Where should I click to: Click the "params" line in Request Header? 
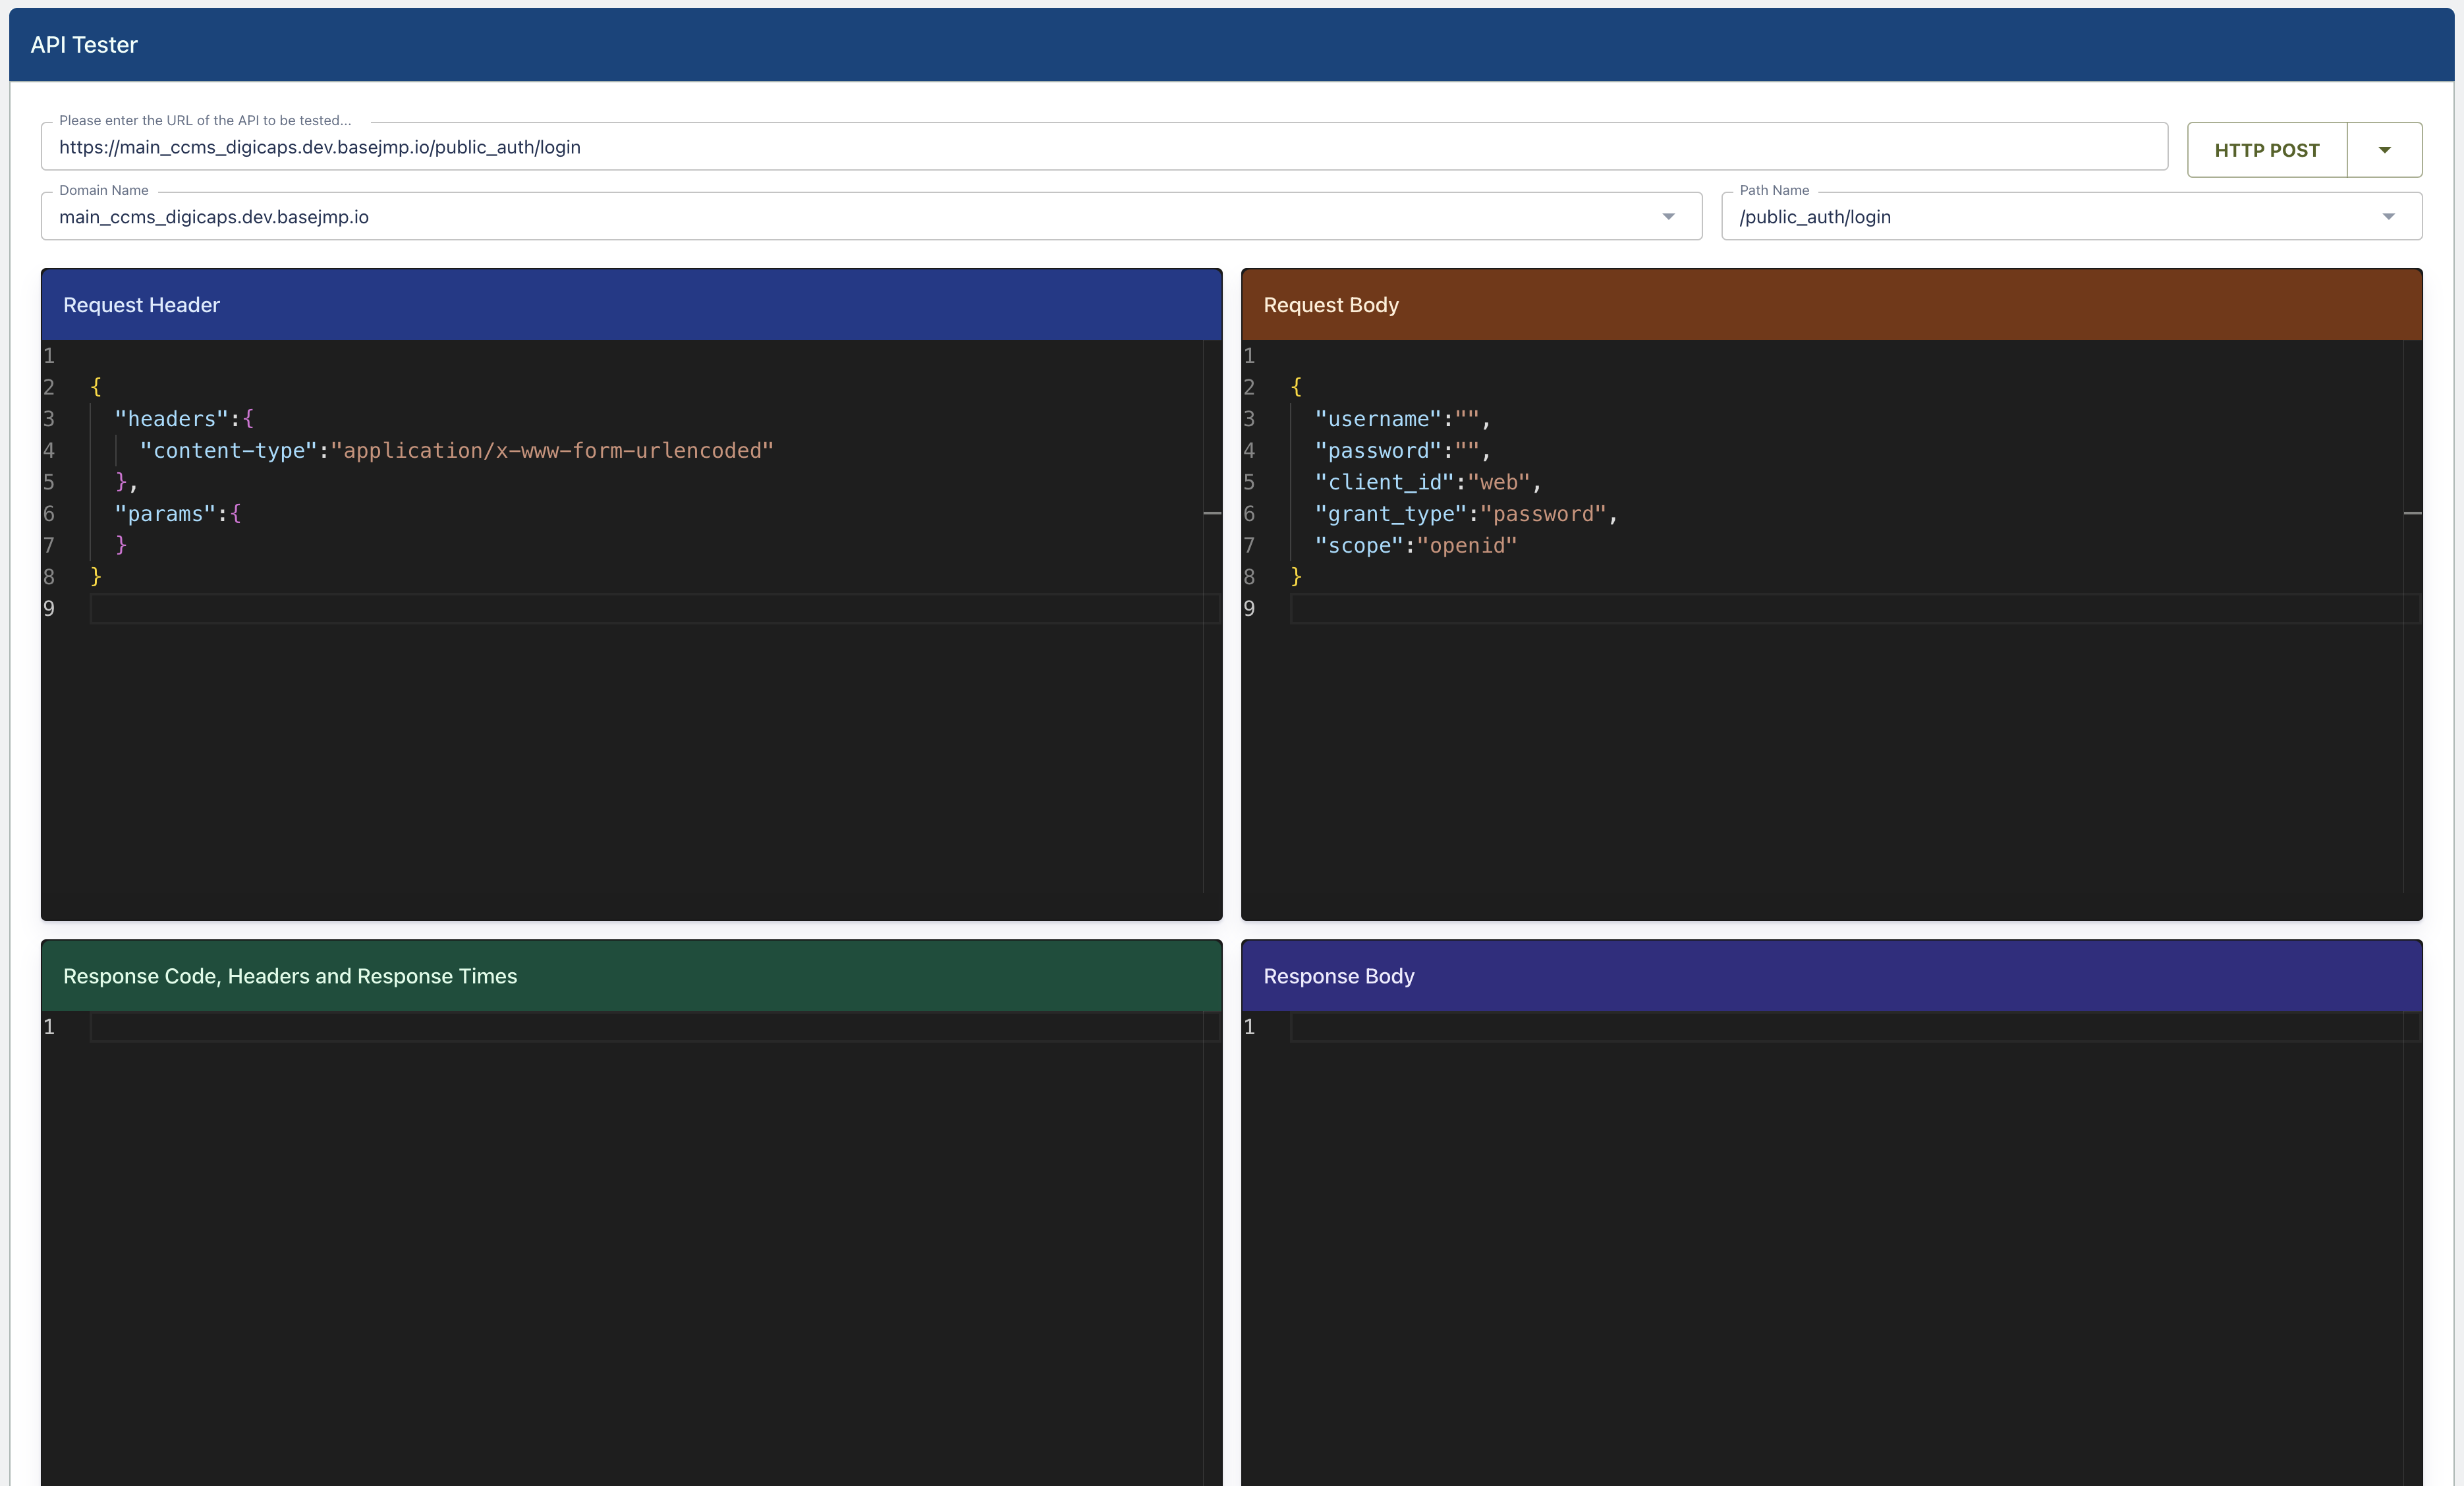point(178,514)
